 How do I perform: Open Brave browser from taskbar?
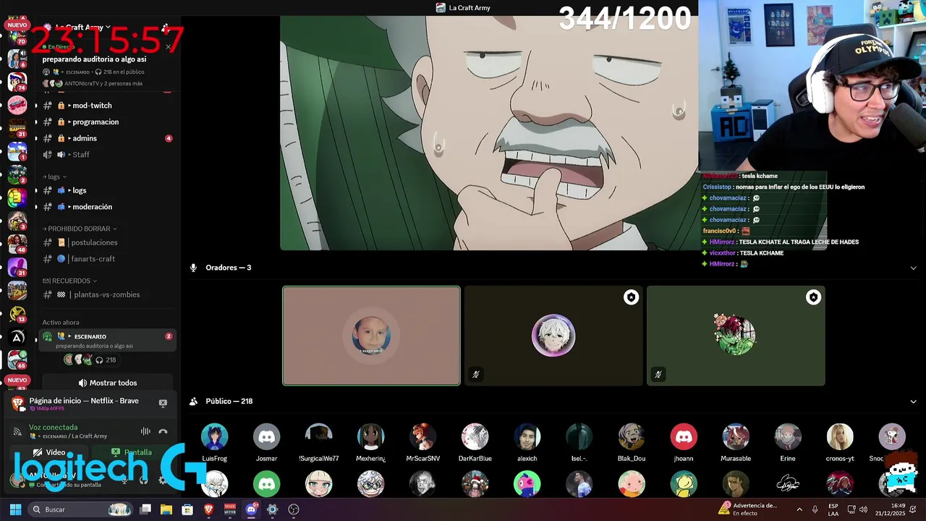coord(208,509)
